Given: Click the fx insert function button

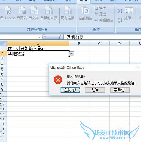Looking at the screenshot, I should coord(60,37).
